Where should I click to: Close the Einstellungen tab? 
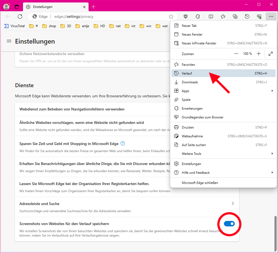click(x=84, y=7)
